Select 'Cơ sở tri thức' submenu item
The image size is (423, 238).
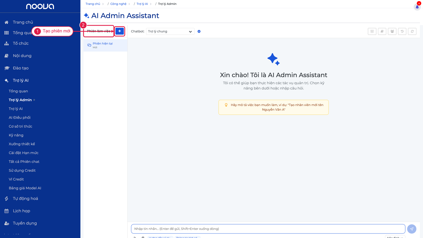20,126
